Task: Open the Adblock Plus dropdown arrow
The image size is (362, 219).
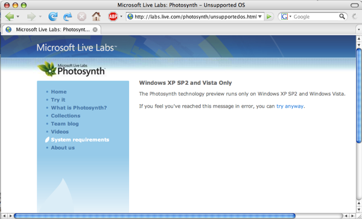Action: pyautogui.click(x=121, y=17)
